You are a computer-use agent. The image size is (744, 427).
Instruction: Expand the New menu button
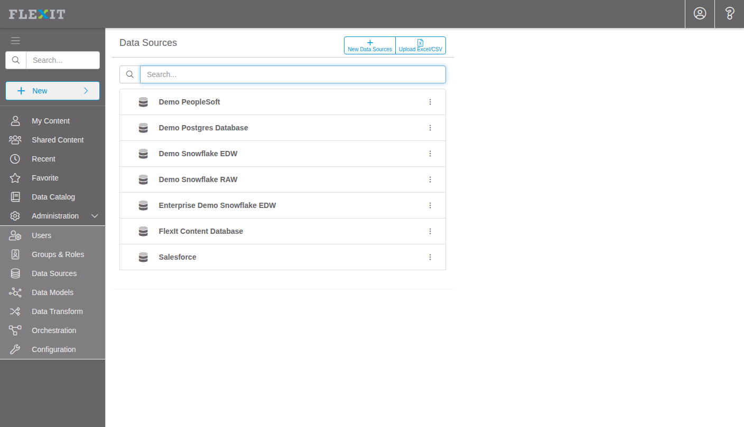pos(52,91)
